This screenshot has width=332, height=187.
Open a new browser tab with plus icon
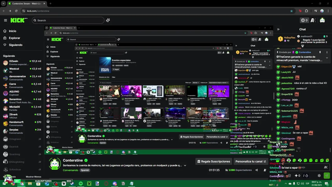[50, 4]
